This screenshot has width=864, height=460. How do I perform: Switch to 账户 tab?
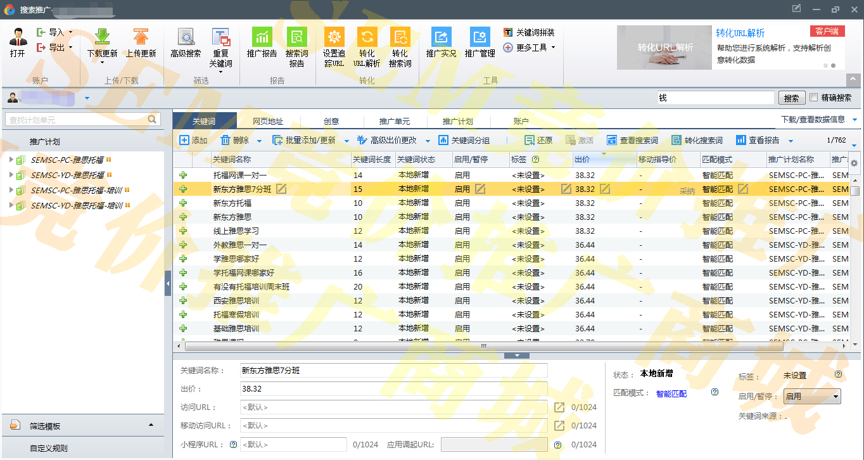pos(521,121)
